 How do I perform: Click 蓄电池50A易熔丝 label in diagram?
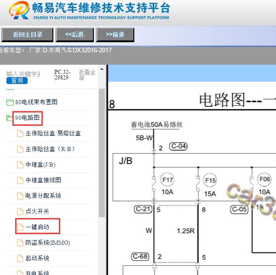click(157, 124)
